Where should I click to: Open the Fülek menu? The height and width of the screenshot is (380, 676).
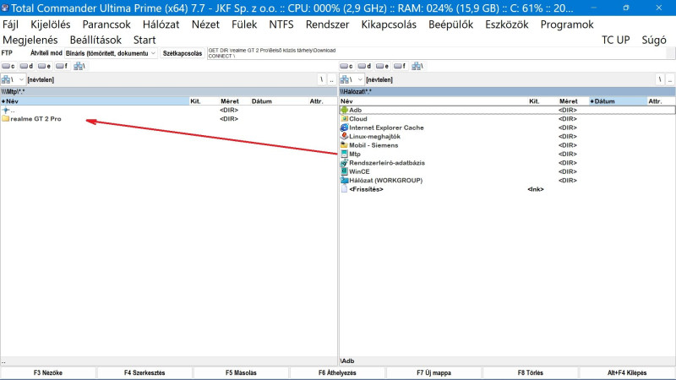(x=244, y=24)
